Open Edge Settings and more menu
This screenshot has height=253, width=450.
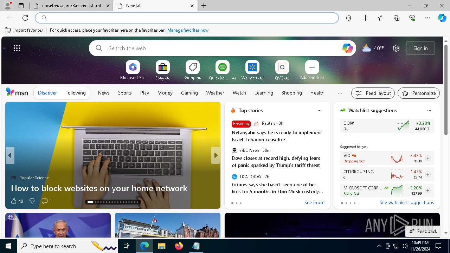coord(427,18)
